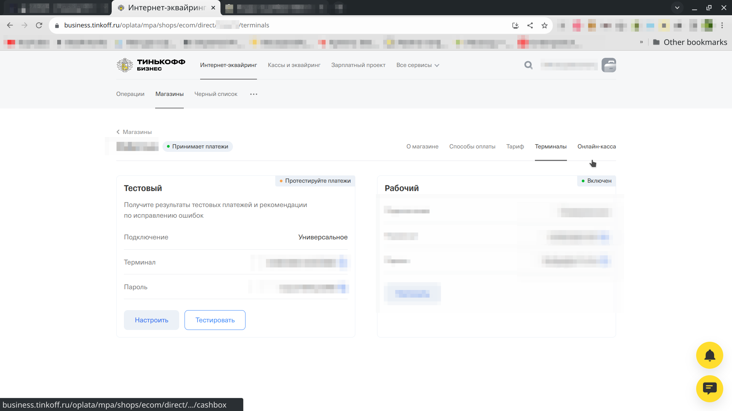Click the Рабочий terminal heading
This screenshot has height=411, width=732.
tap(402, 188)
